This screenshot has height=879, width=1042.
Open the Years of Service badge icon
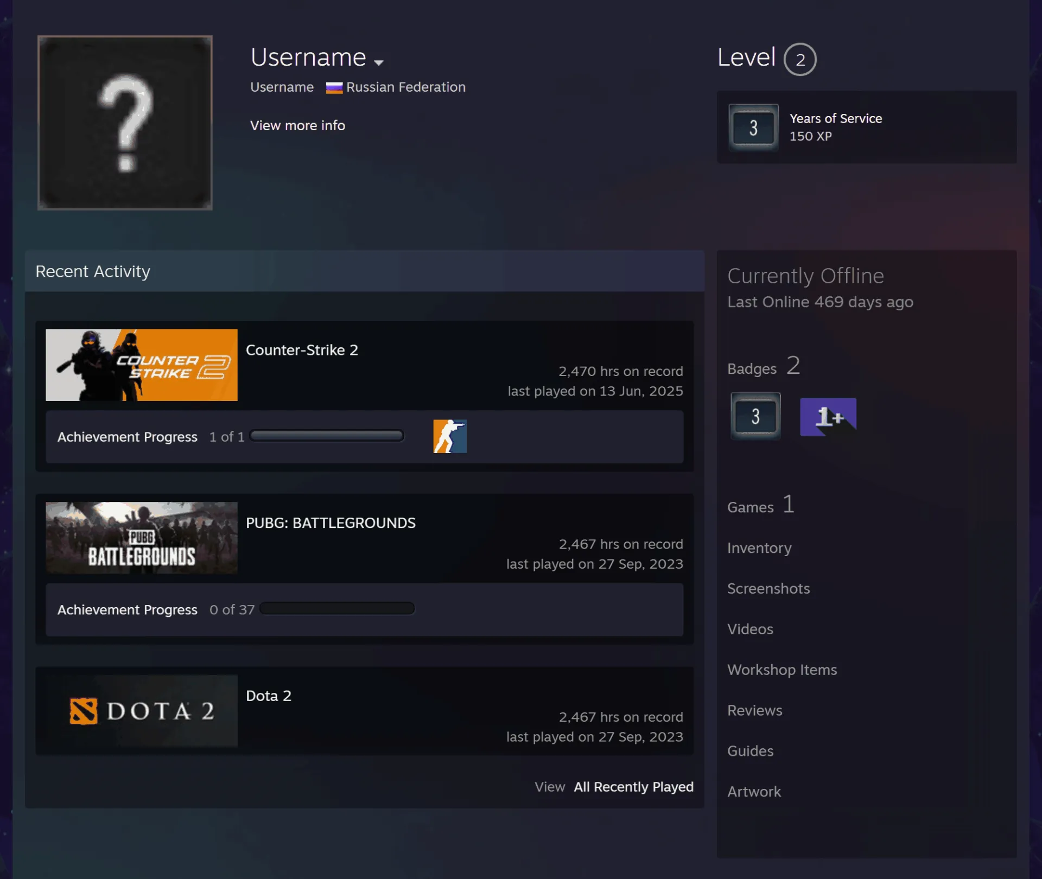pyautogui.click(x=753, y=128)
